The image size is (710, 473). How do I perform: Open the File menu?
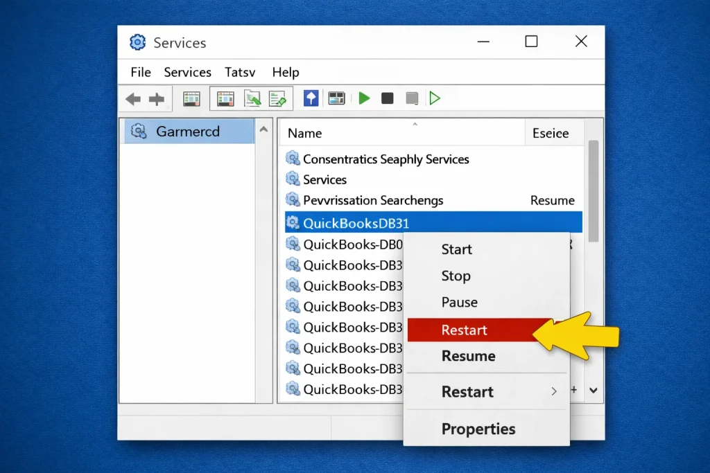141,72
